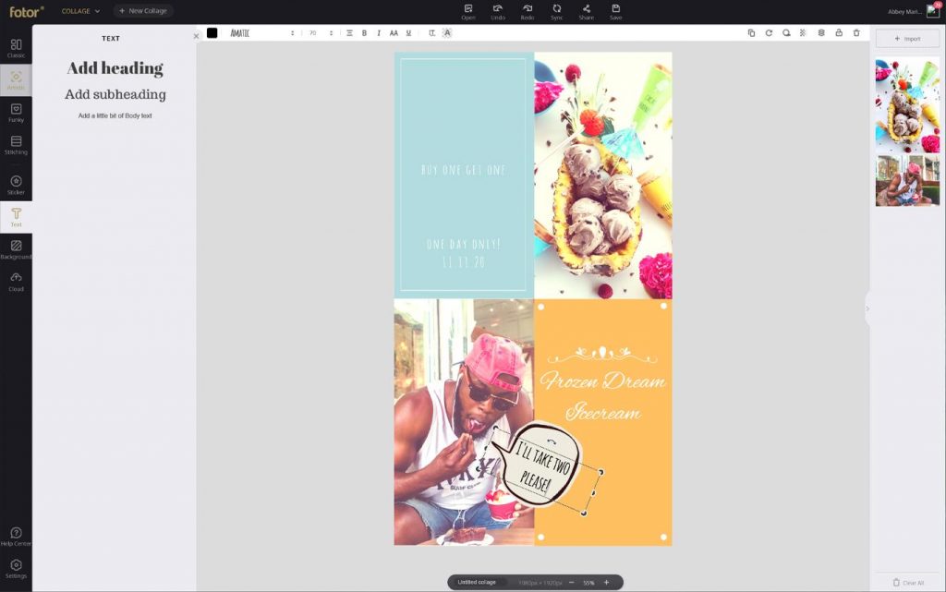Click the Open icon in top toolbar
946x592 pixels.
click(x=468, y=11)
